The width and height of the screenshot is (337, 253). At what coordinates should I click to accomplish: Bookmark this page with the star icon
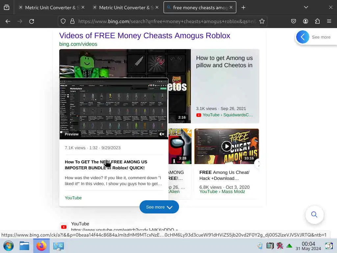(x=262, y=21)
